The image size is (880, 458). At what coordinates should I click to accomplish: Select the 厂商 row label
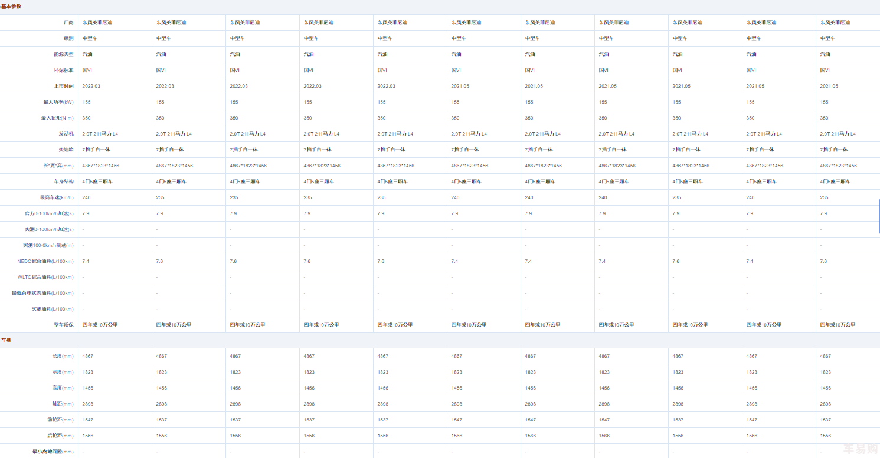(x=68, y=22)
